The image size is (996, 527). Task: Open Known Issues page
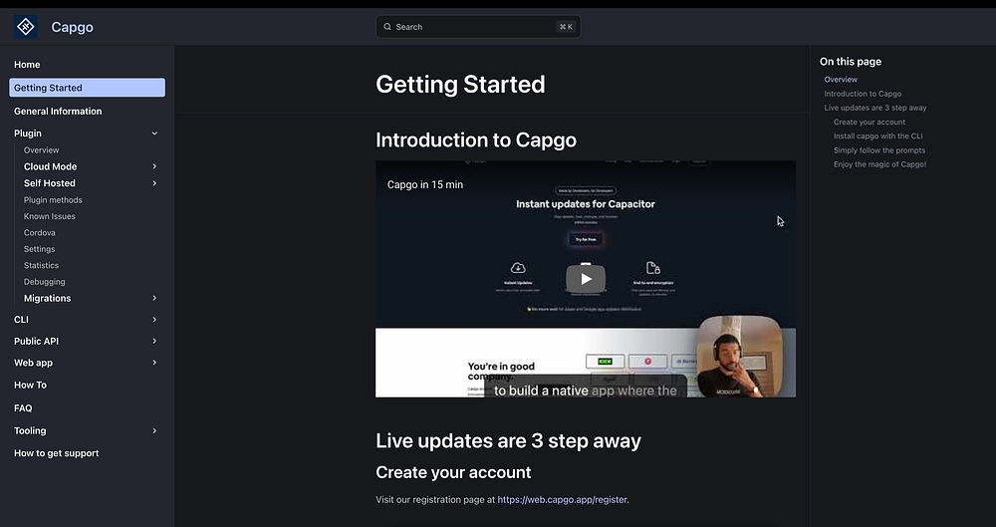[50, 216]
